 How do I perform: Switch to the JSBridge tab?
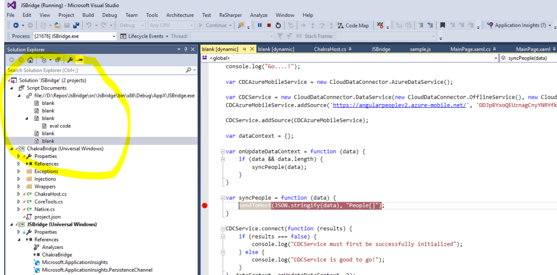point(381,50)
